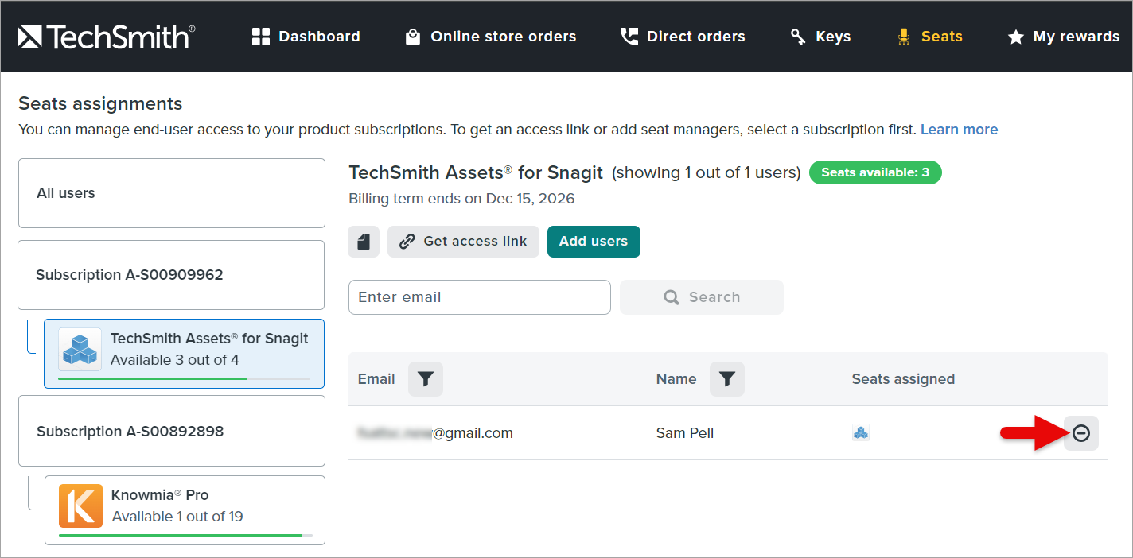The height and width of the screenshot is (558, 1133).
Task: Expand Subscription A-S00892898
Action: click(x=171, y=432)
